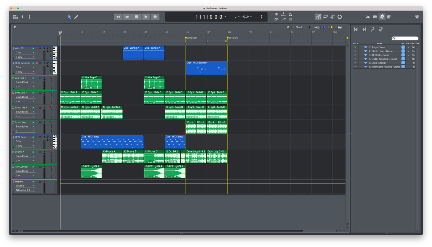Open the MIDI Bass track settings menu
The height and width of the screenshot is (247, 432).
[x=40, y=137]
